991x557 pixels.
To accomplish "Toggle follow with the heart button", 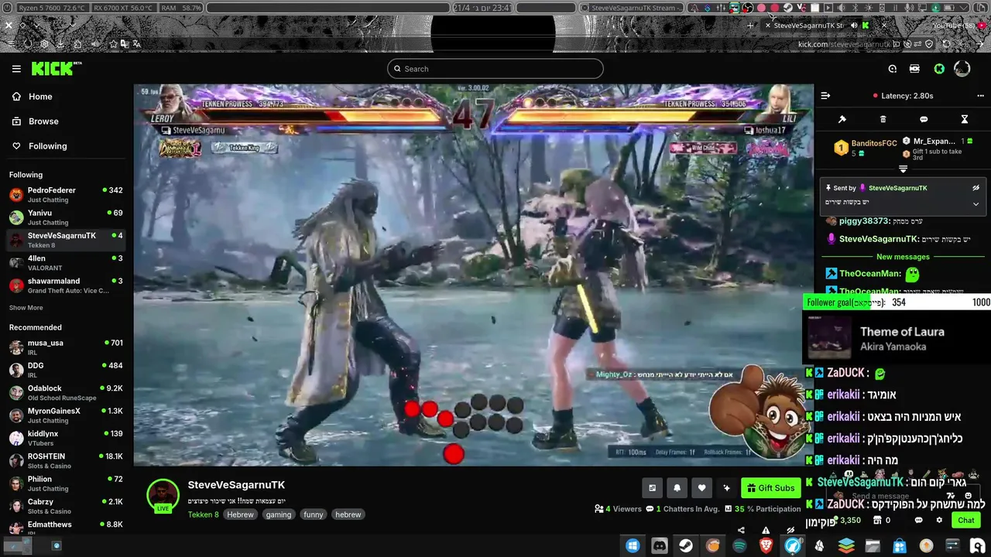I will pyautogui.click(x=701, y=488).
